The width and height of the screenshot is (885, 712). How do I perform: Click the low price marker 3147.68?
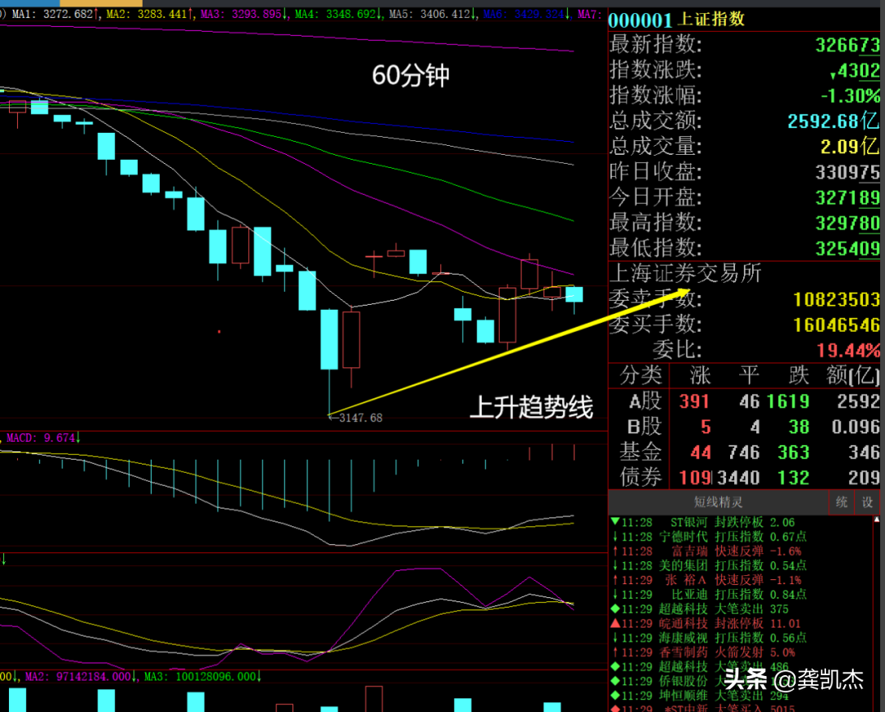click(361, 418)
